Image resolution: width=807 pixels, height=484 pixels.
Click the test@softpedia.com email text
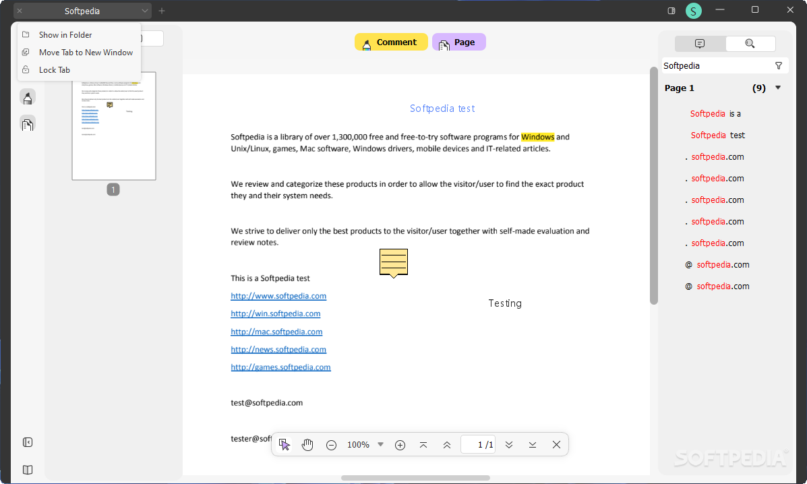266,402
